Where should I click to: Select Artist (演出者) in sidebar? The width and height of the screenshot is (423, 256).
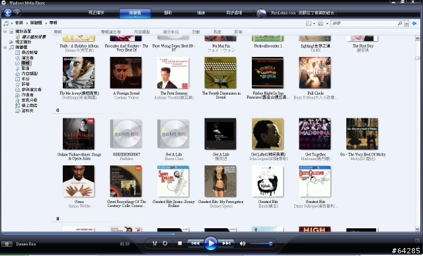point(24,58)
